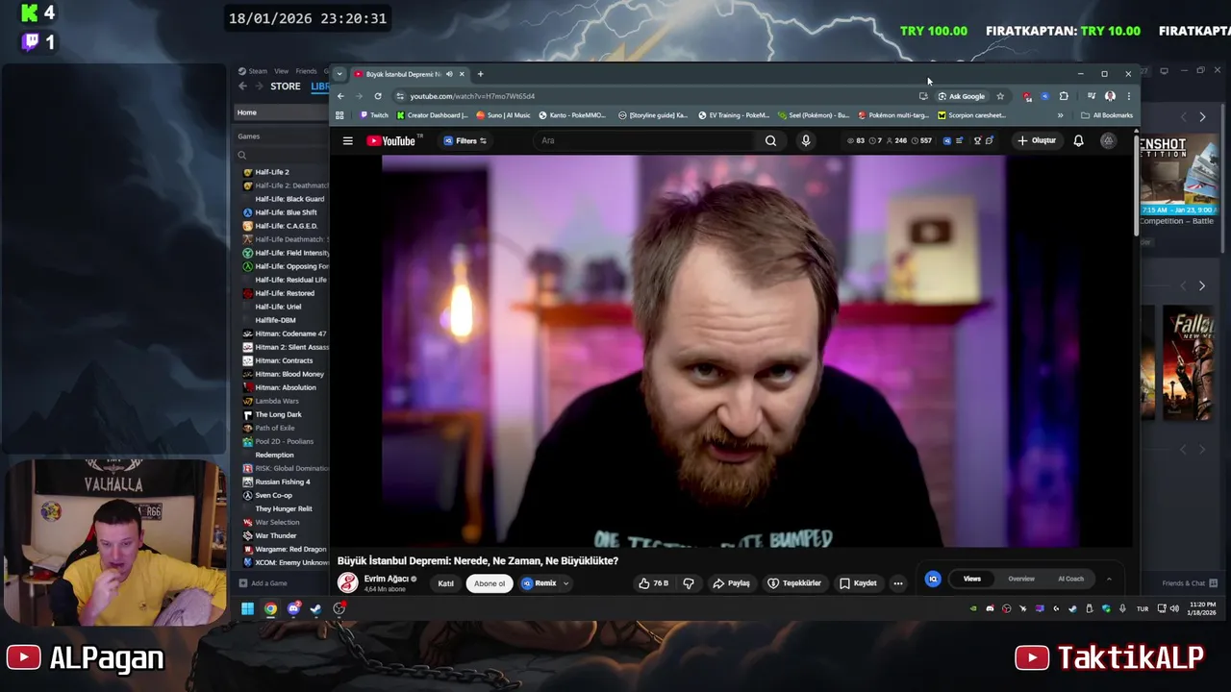Go back in Chrome browser
1231x692 pixels.
[x=340, y=96]
